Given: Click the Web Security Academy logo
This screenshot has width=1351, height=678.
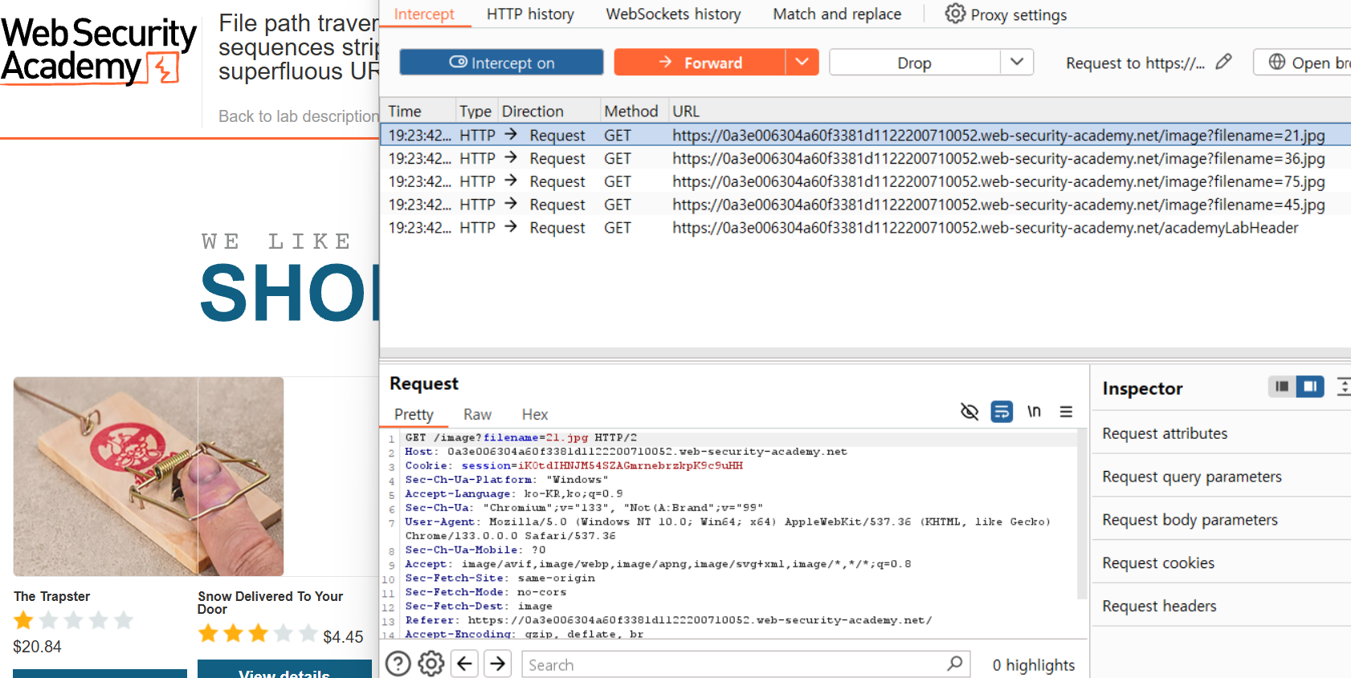Looking at the screenshot, I should click(98, 50).
